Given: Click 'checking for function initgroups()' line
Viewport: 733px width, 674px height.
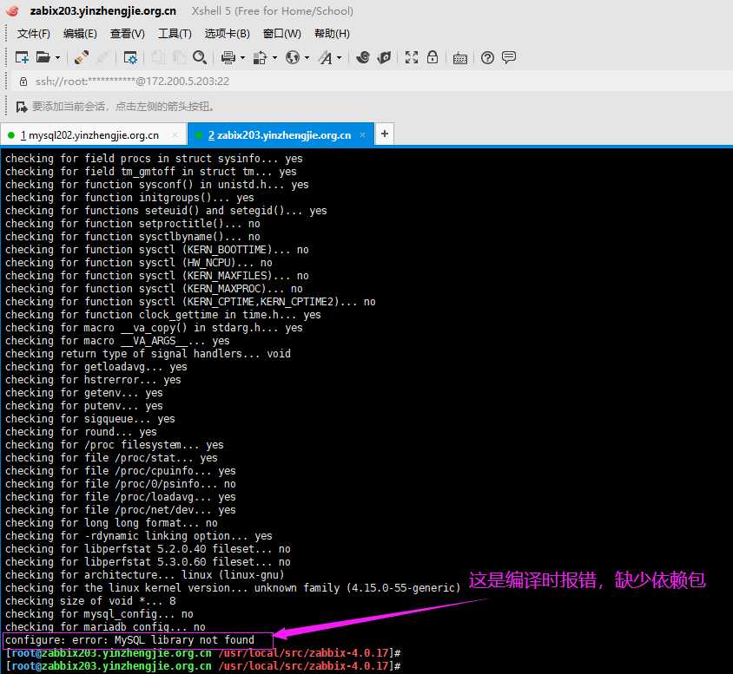Looking at the screenshot, I should coord(129,198).
